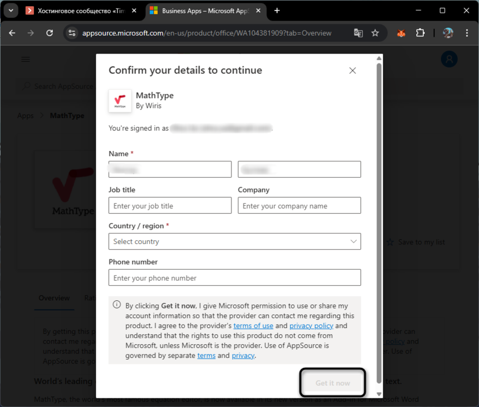The width and height of the screenshot is (479, 407).
Task: Click the Company name input field
Action: click(299, 205)
